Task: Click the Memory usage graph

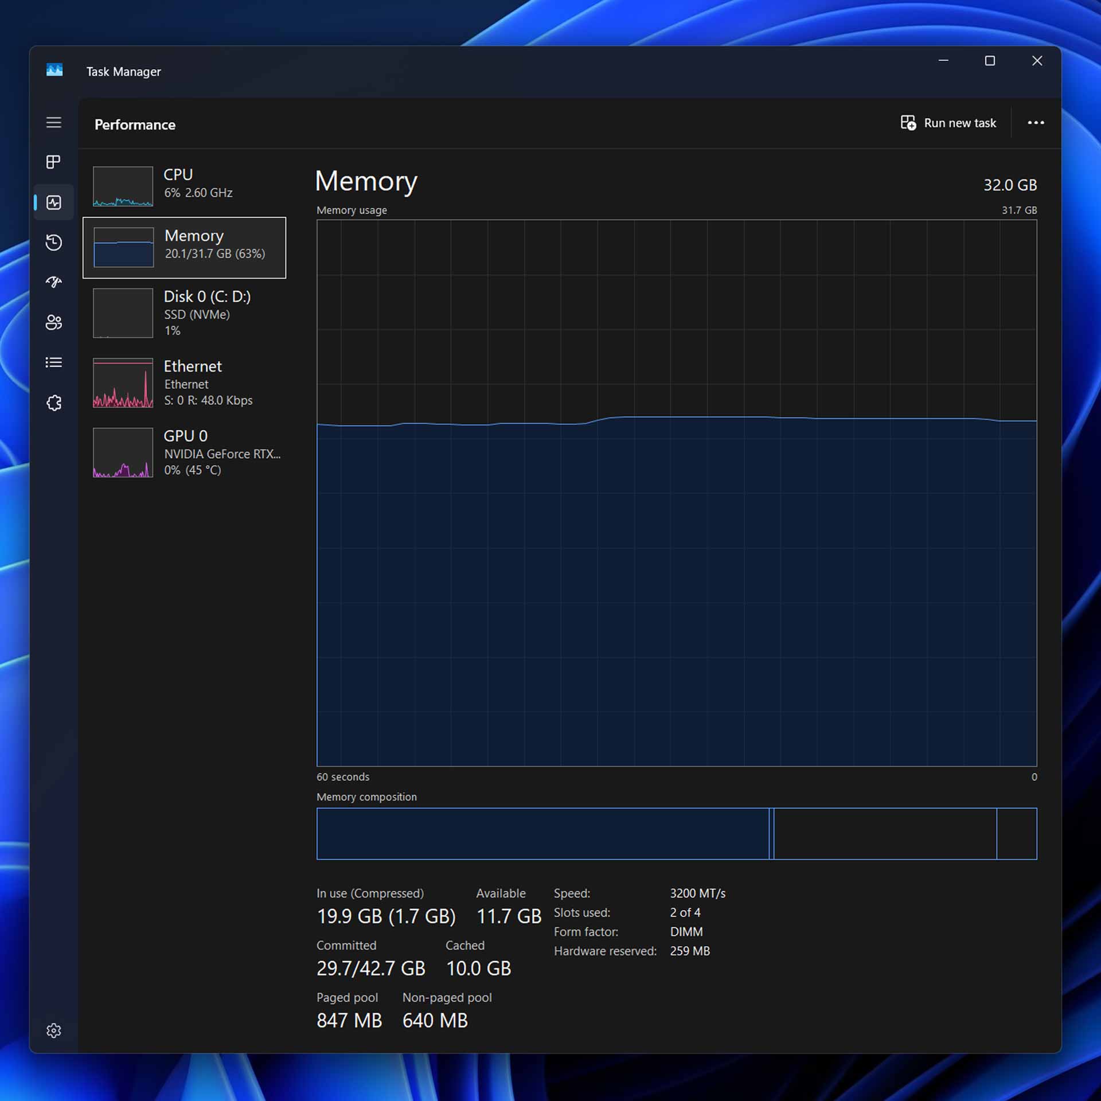Action: click(x=676, y=493)
